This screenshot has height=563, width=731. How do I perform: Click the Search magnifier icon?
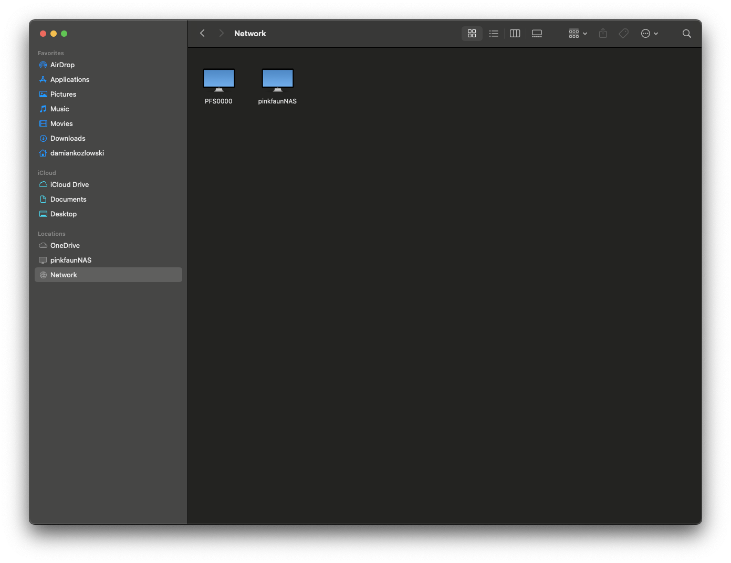[x=686, y=33]
